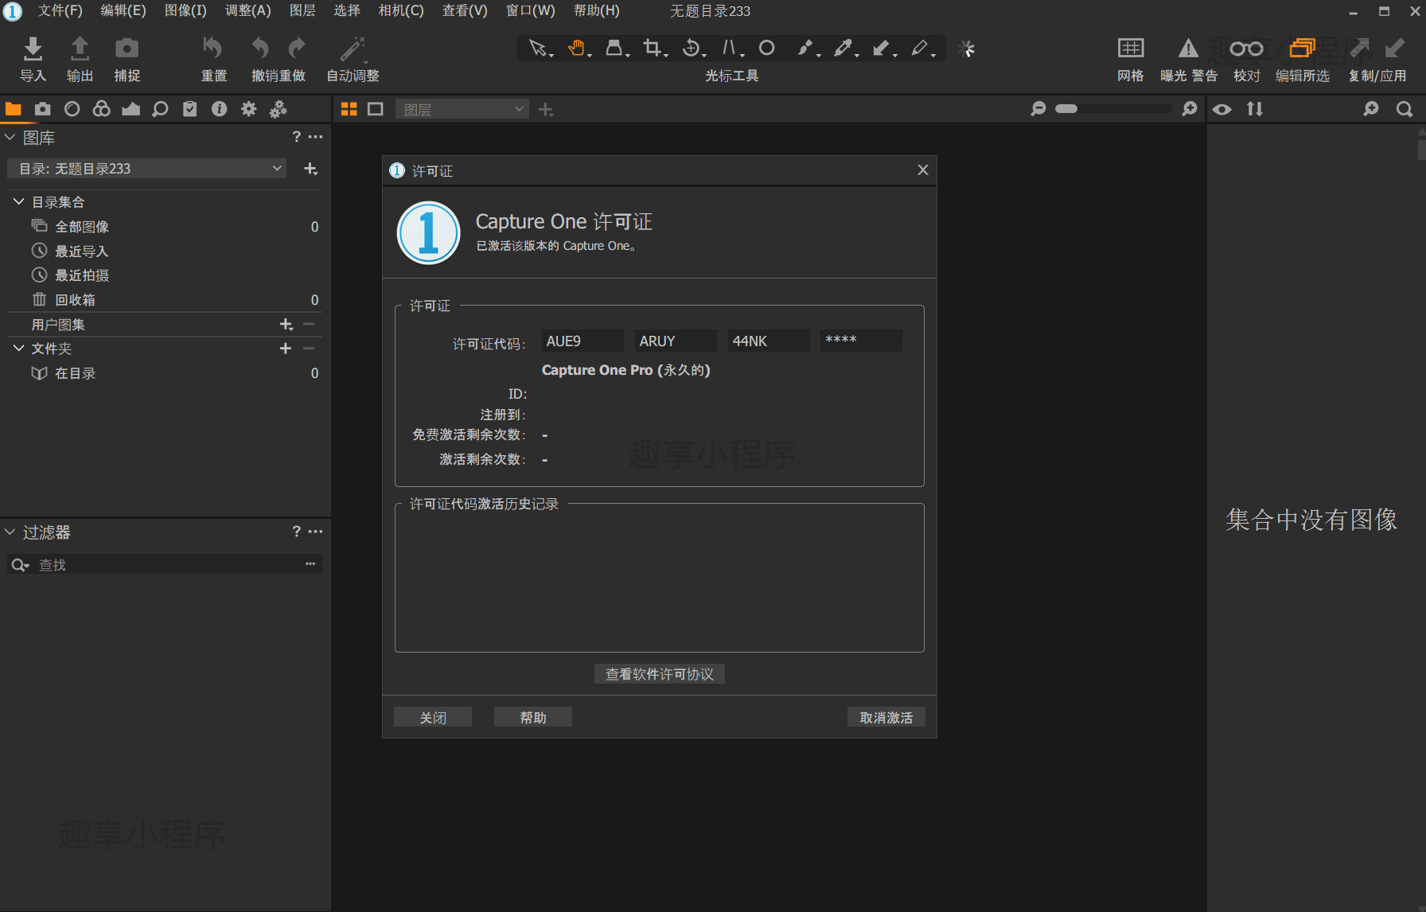
Task: Open the Batch gears tool tab
Action: pos(278,109)
